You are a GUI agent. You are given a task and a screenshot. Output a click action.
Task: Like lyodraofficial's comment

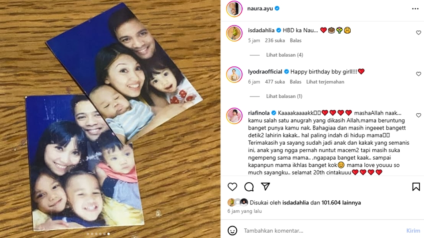tap(418, 74)
